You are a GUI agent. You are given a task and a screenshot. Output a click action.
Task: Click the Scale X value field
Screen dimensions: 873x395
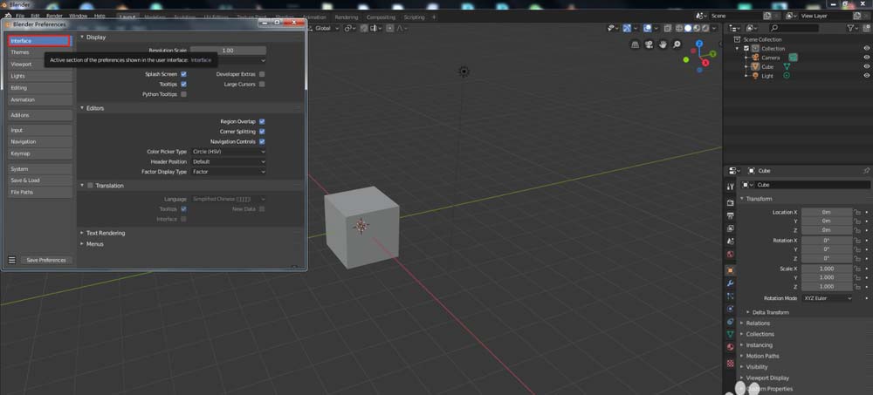pyautogui.click(x=827, y=269)
